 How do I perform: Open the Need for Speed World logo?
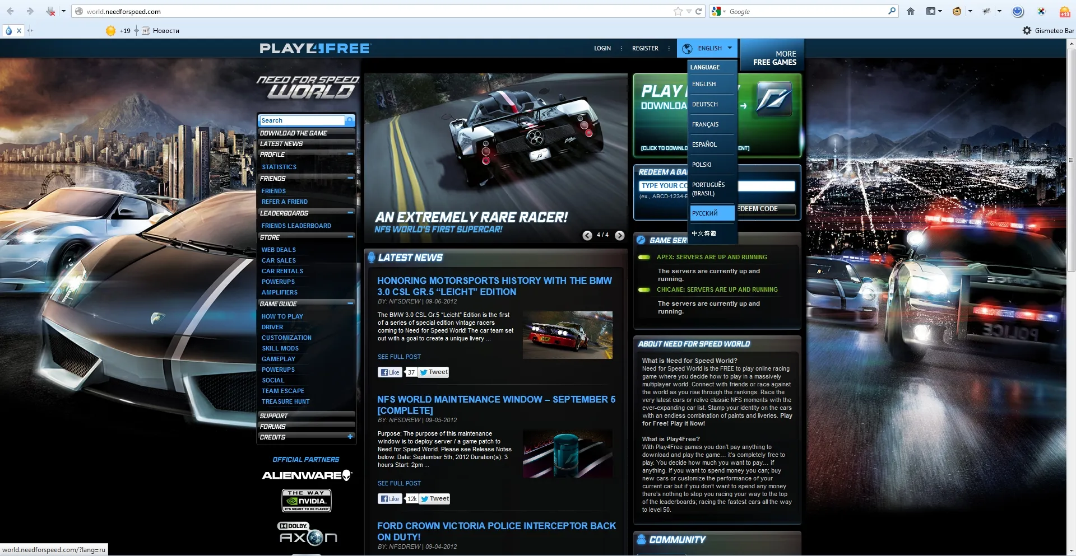point(307,87)
